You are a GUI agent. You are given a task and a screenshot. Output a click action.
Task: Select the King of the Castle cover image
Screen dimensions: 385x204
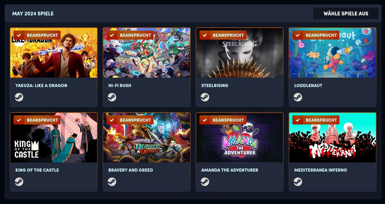(54, 138)
